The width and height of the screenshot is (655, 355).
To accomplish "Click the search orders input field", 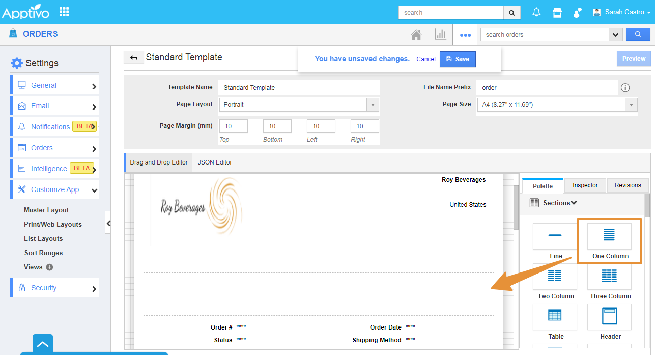I will tap(545, 35).
